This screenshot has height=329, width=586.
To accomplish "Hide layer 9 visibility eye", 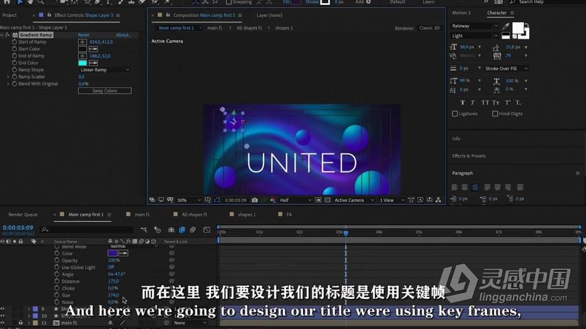I will 3,309.
